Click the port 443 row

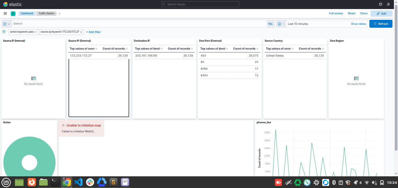[x=229, y=55]
